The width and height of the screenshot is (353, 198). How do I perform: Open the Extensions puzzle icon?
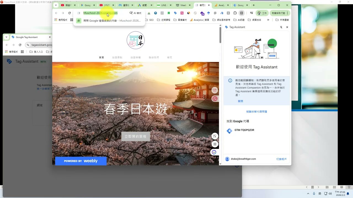tap(235, 13)
